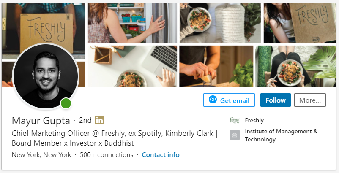Open Mayur Gupta's profile photo
The height and width of the screenshot is (173, 339).
tap(46, 76)
